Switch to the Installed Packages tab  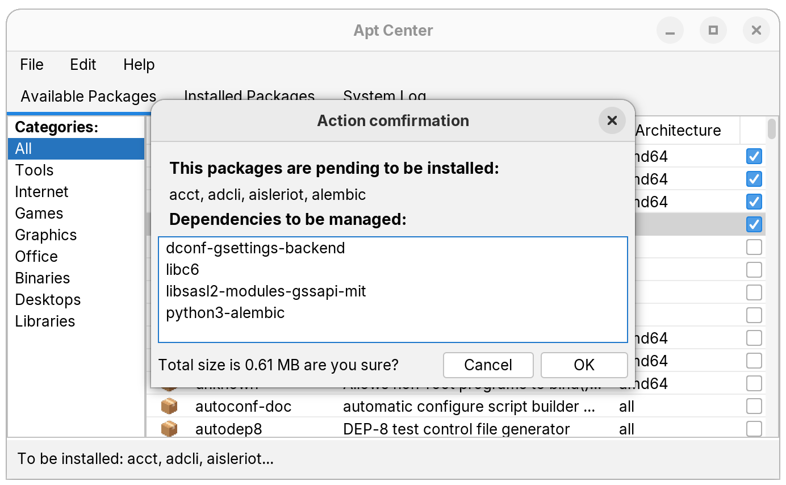pyautogui.click(x=249, y=96)
